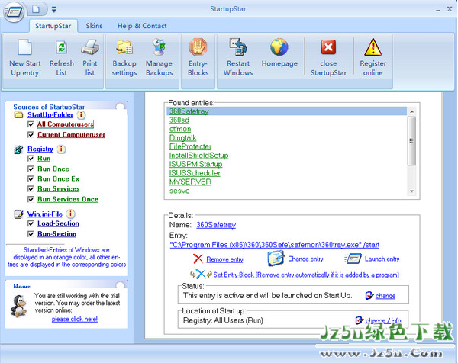The image size is (458, 363).
Task: Click the Change entry icon
Action: coord(276,259)
